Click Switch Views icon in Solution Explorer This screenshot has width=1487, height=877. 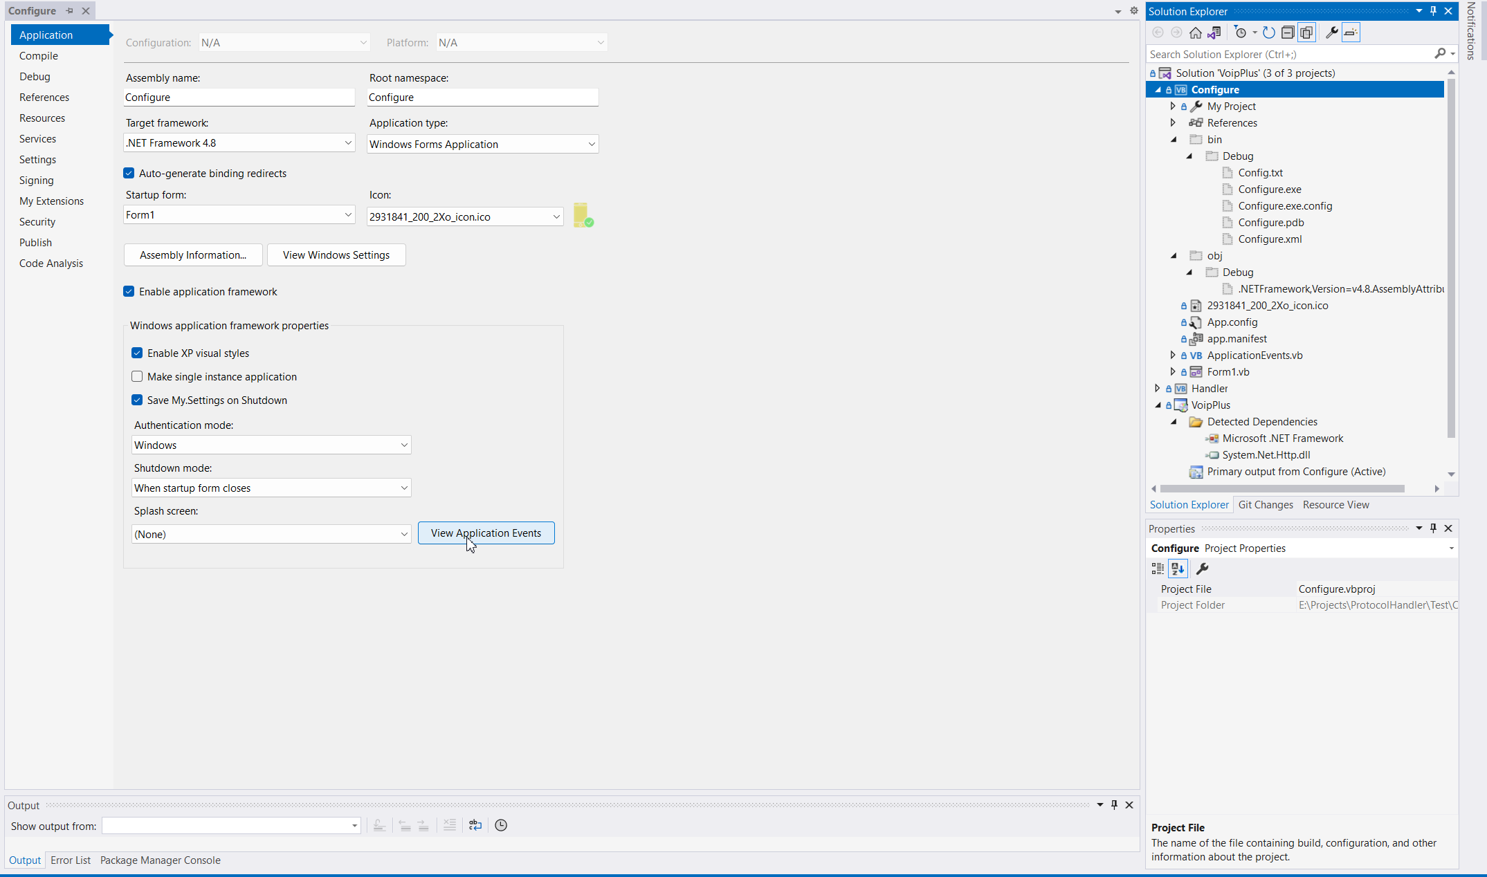1214,33
